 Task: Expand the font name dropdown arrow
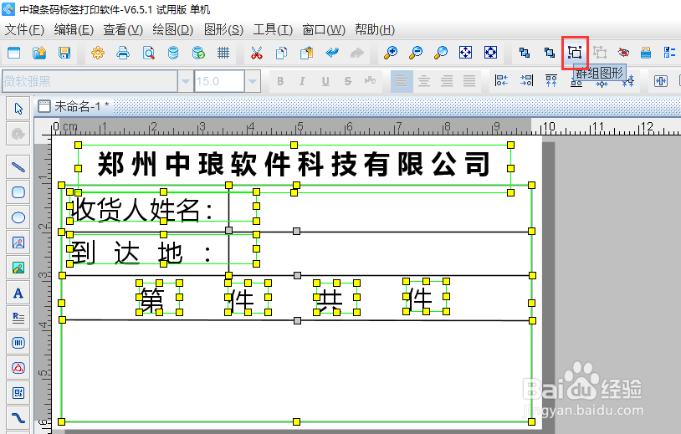click(186, 81)
